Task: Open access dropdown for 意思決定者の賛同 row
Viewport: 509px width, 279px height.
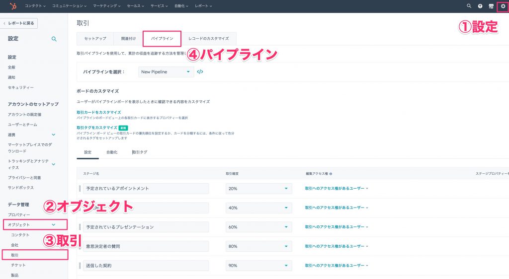Action: click(x=337, y=246)
